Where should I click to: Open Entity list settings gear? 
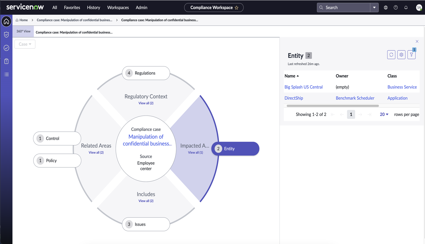(x=401, y=55)
